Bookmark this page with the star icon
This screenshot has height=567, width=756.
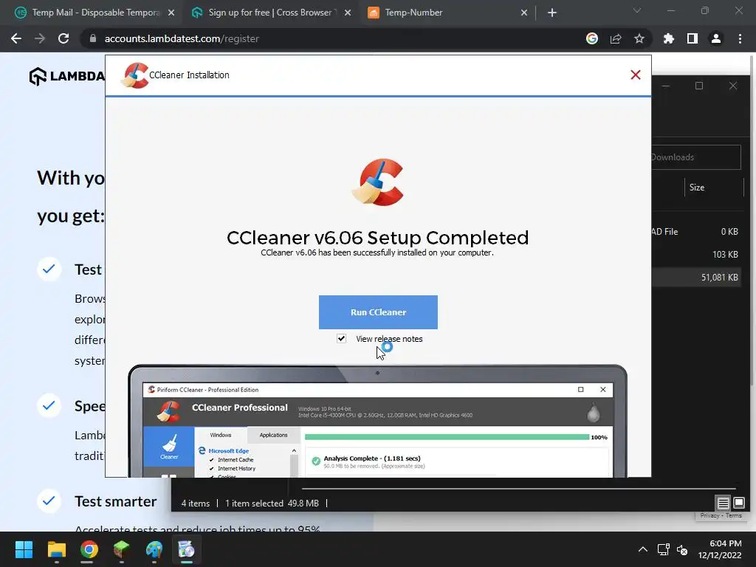(x=639, y=38)
